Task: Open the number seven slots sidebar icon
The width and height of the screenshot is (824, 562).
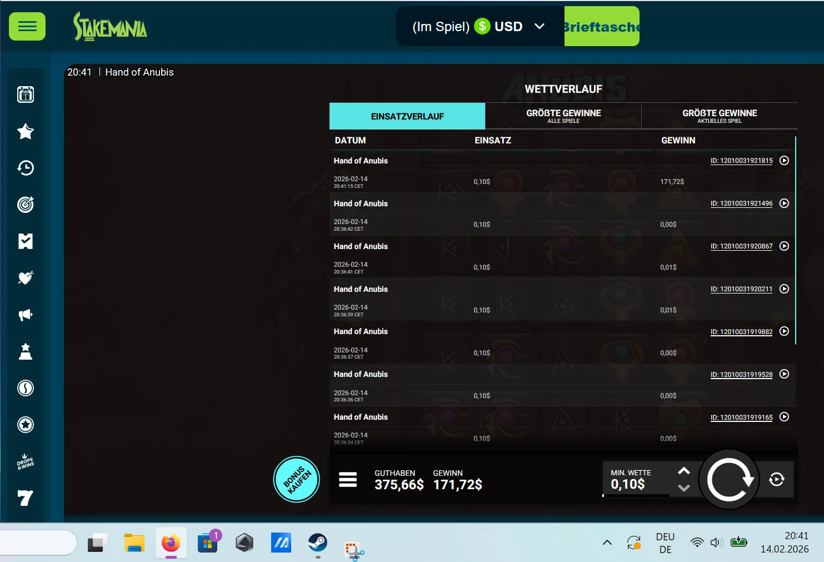Action: (x=26, y=498)
